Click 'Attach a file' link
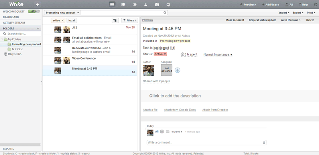The height and width of the screenshot is (155, 319). 150,110
